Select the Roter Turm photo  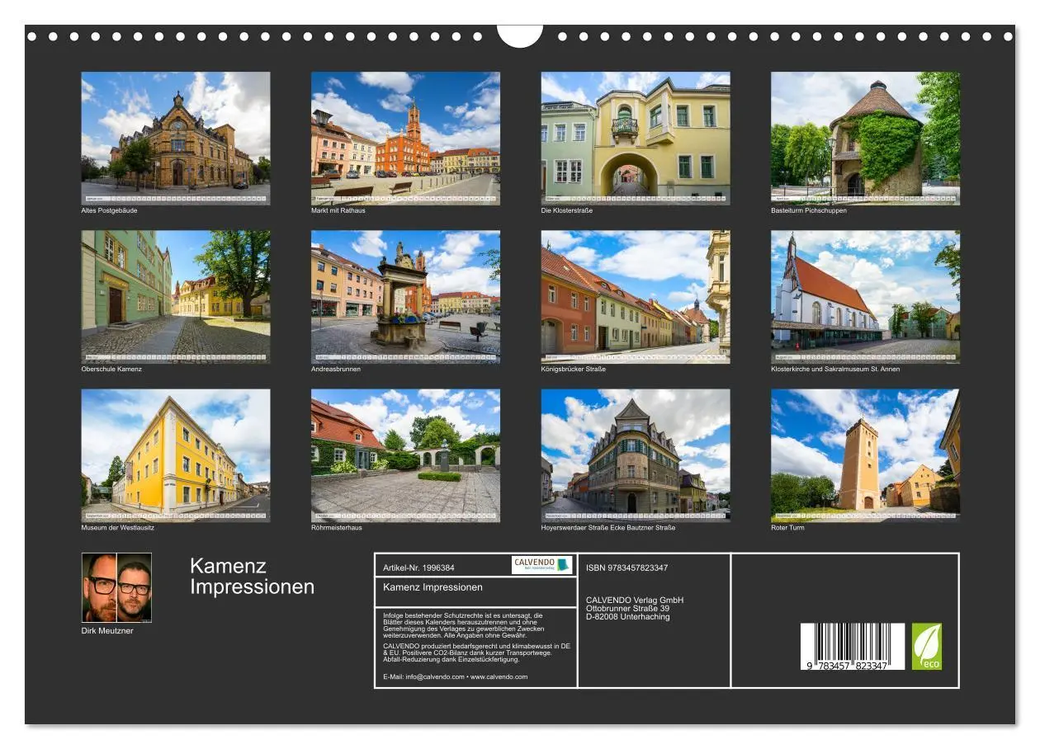(865, 455)
